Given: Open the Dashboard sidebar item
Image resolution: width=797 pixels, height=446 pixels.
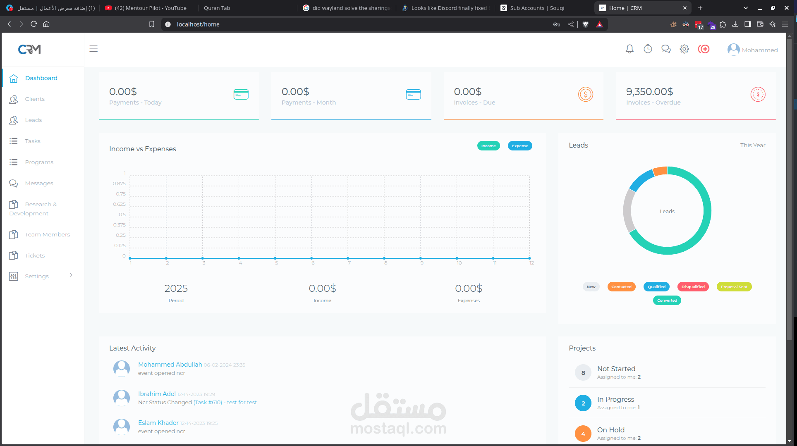Looking at the screenshot, I should click(41, 78).
